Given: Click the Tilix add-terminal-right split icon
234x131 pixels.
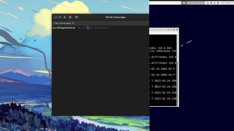Looking at the screenshot, I should (x=71, y=17).
